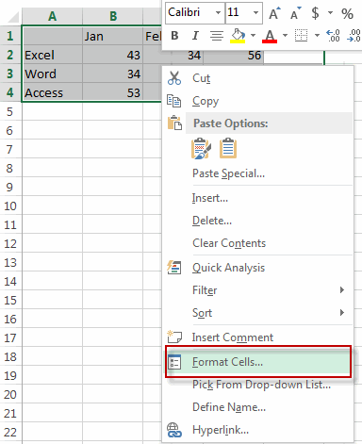This screenshot has width=362, height=444.
Task: Click the increase decimal icon
Action: tap(334, 36)
